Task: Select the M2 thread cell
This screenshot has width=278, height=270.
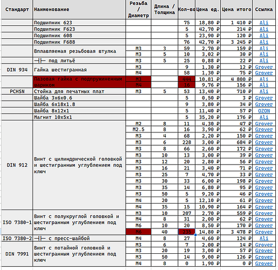Action: (x=138, y=124)
